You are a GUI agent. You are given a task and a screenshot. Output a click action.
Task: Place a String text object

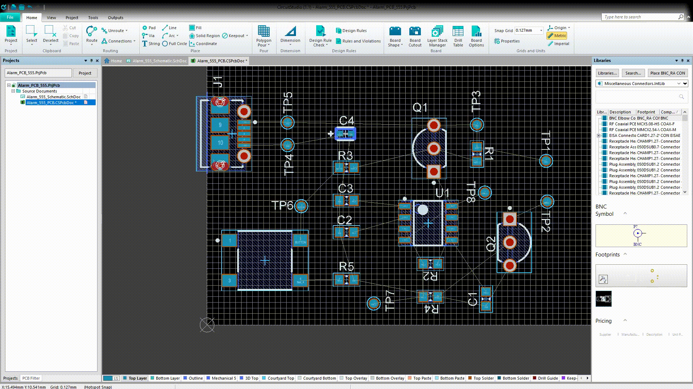point(151,44)
